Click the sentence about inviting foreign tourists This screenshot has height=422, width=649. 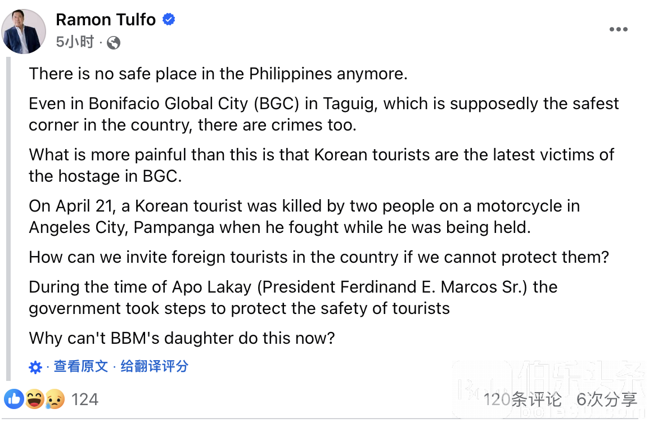click(x=319, y=257)
